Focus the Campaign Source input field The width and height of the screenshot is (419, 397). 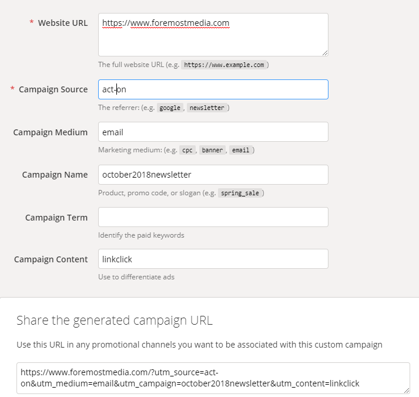click(213, 89)
